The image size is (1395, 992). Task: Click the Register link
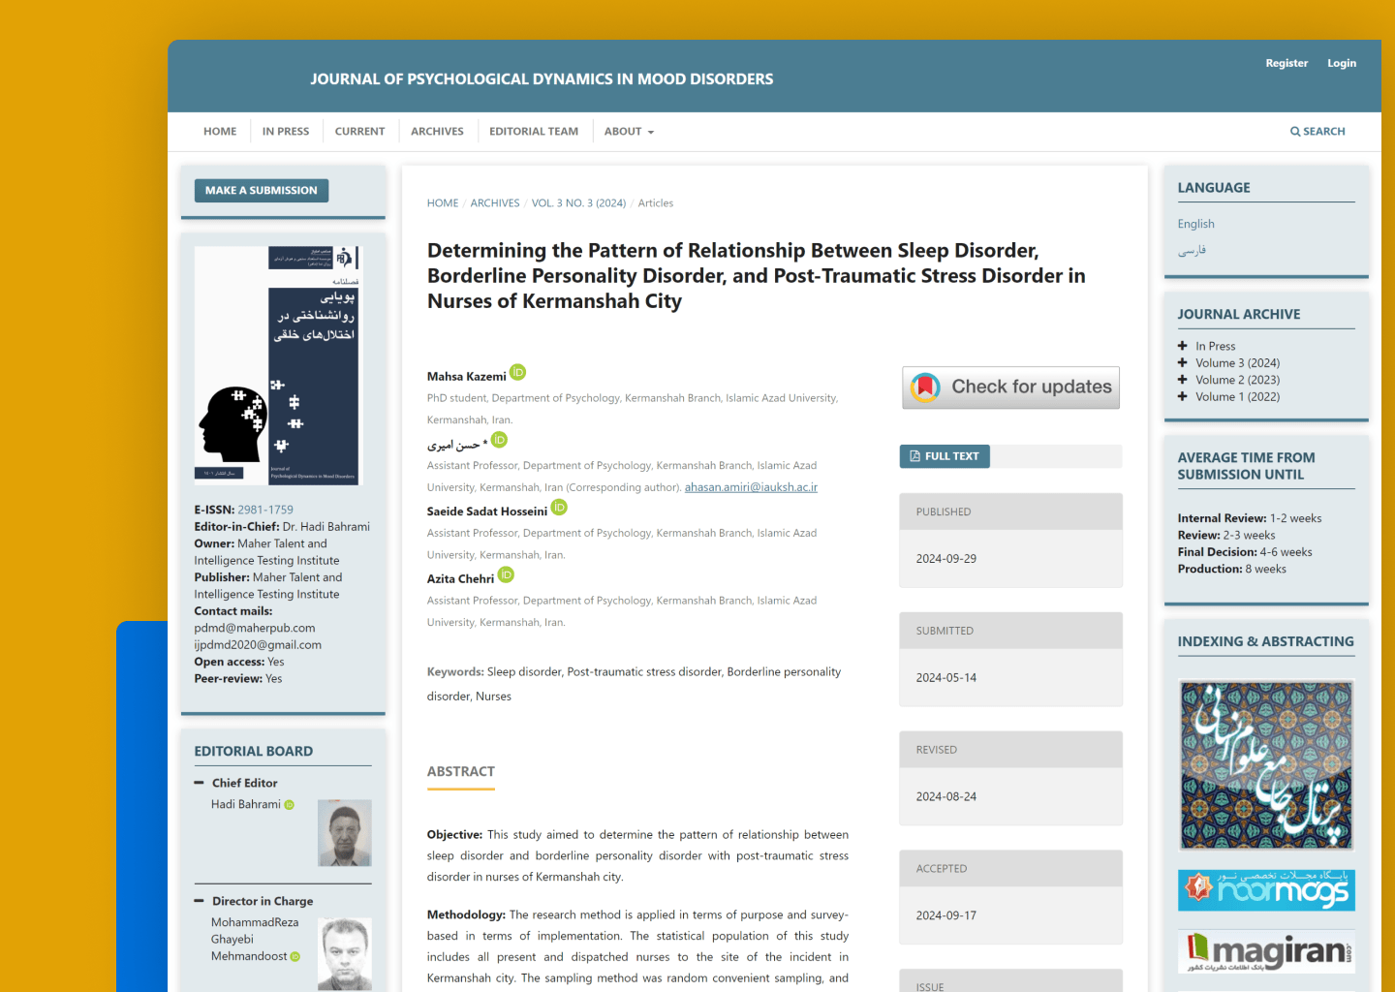(x=1286, y=63)
